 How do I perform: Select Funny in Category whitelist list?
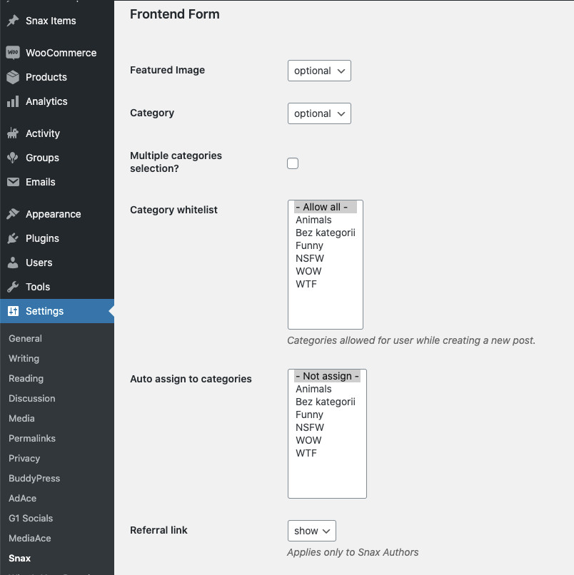[309, 245]
